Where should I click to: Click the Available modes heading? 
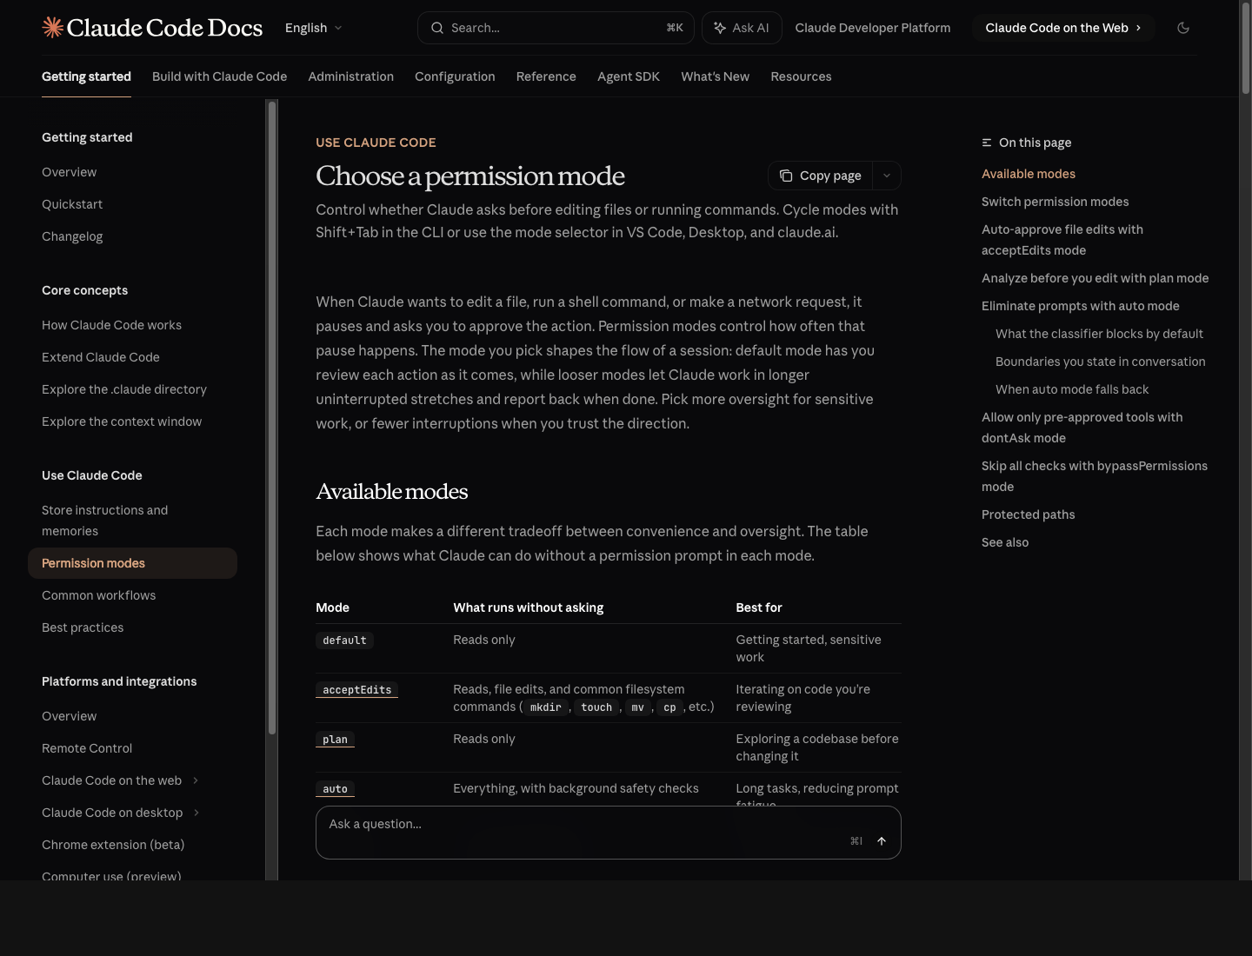coord(391,491)
